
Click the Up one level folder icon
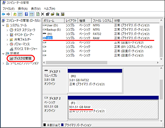[15, 14]
